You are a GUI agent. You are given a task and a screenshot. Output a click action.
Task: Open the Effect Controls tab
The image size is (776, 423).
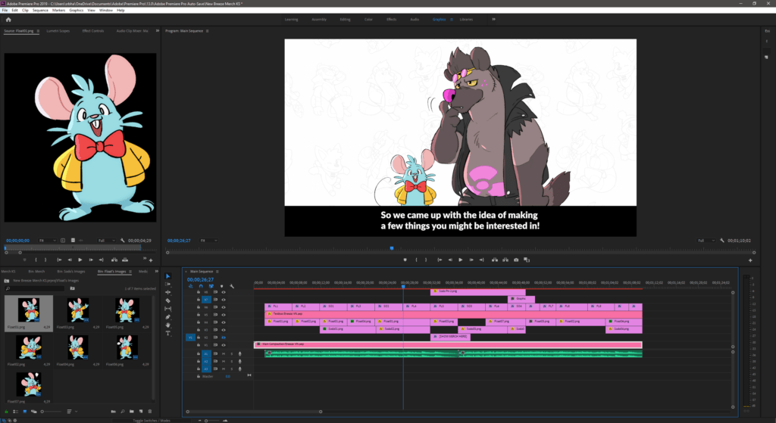click(93, 30)
